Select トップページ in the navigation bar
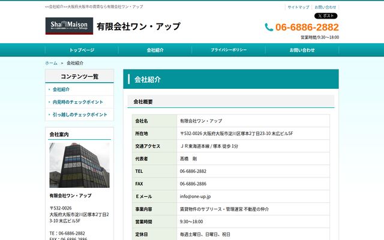The width and height of the screenshot is (384, 240). [82, 50]
